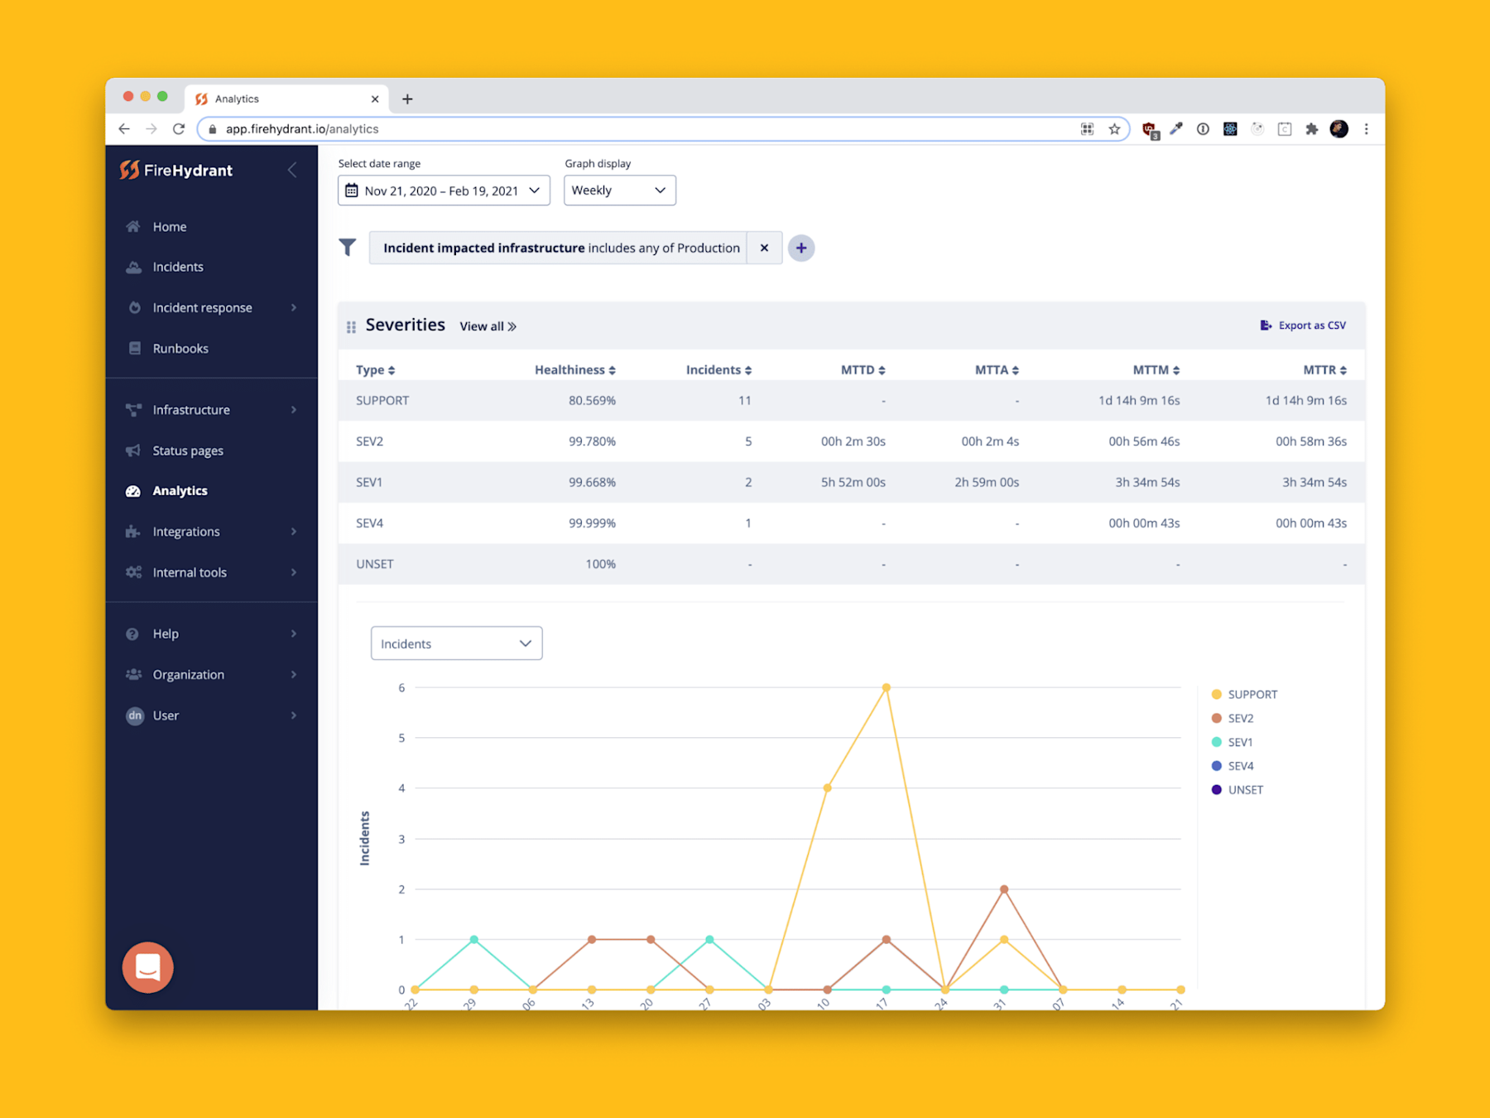Select the Home icon in the sidebar
Image resolution: width=1490 pixels, height=1118 pixels.
tap(133, 226)
